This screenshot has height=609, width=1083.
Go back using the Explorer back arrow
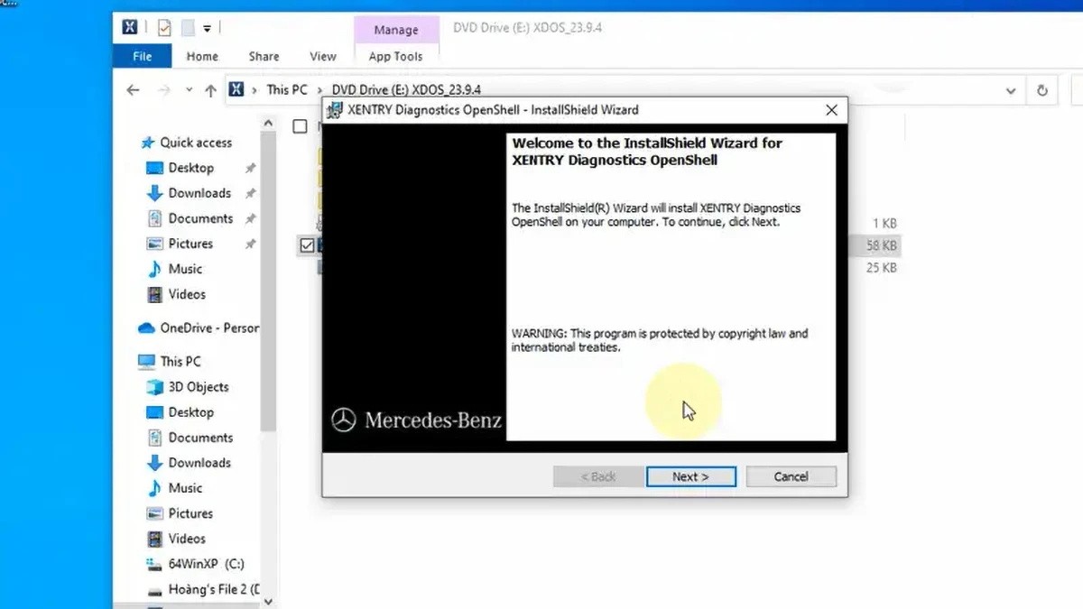tap(133, 90)
